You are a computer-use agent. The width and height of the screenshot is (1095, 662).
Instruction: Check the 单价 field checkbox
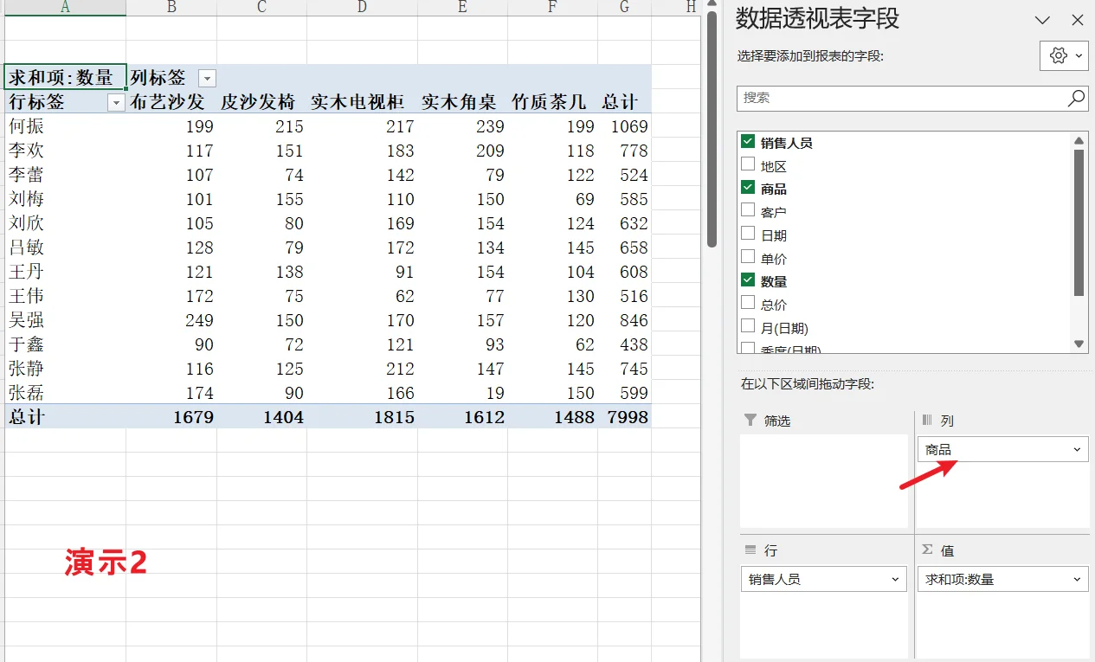748,257
